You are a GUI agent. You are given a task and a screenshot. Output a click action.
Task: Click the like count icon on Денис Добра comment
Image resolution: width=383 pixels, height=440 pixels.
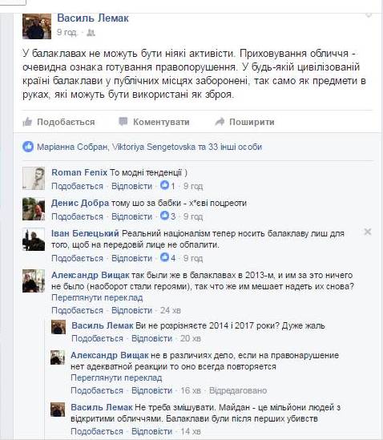(x=164, y=216)
